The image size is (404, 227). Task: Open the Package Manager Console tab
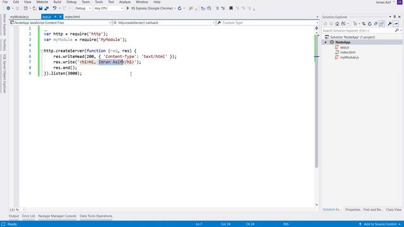coord(57,216)
